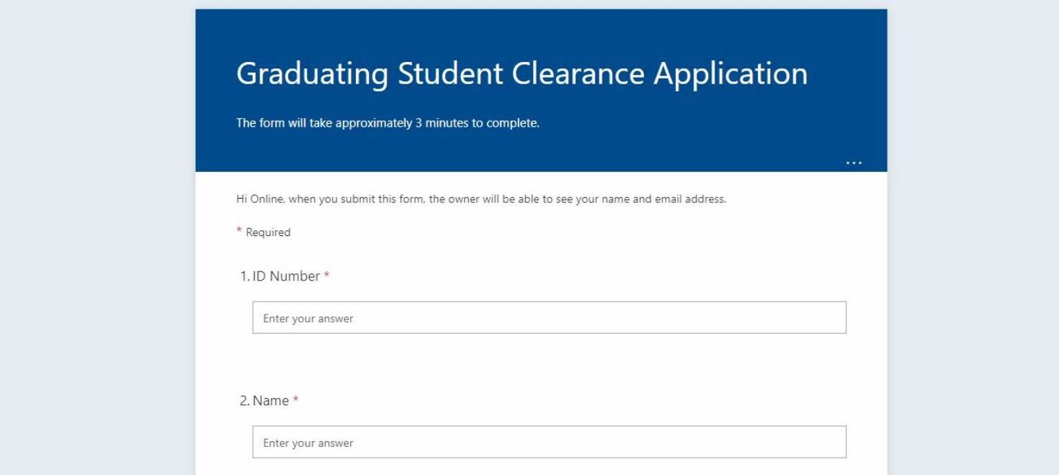Viewport: 1059px width, 475px height.
Task: Click the Required legend label
Action: [268, 232]
